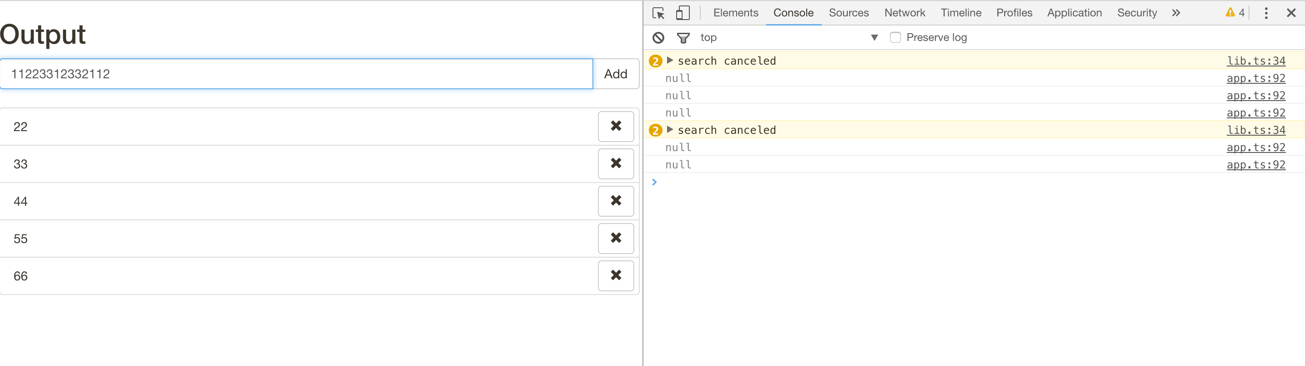The height and width of the screenshot is (366, 1305).
Task: Expand the second search canceled message
Action: [670, 130]
